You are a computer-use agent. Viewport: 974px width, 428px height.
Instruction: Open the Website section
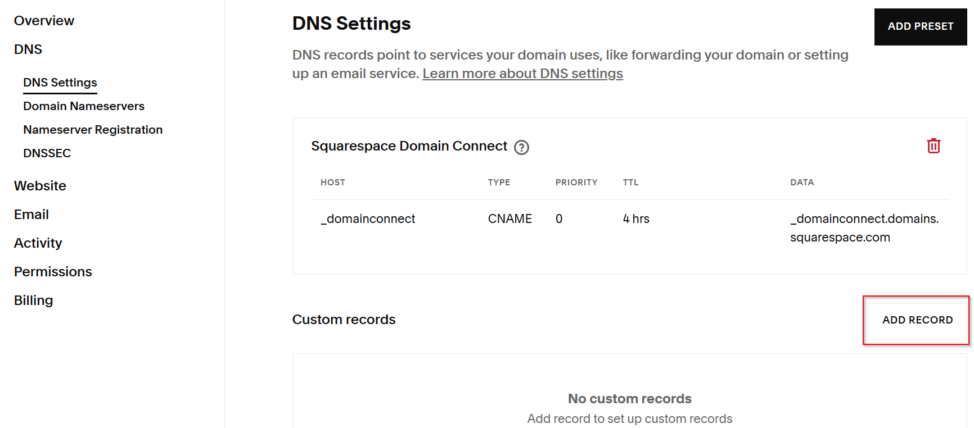40,186
